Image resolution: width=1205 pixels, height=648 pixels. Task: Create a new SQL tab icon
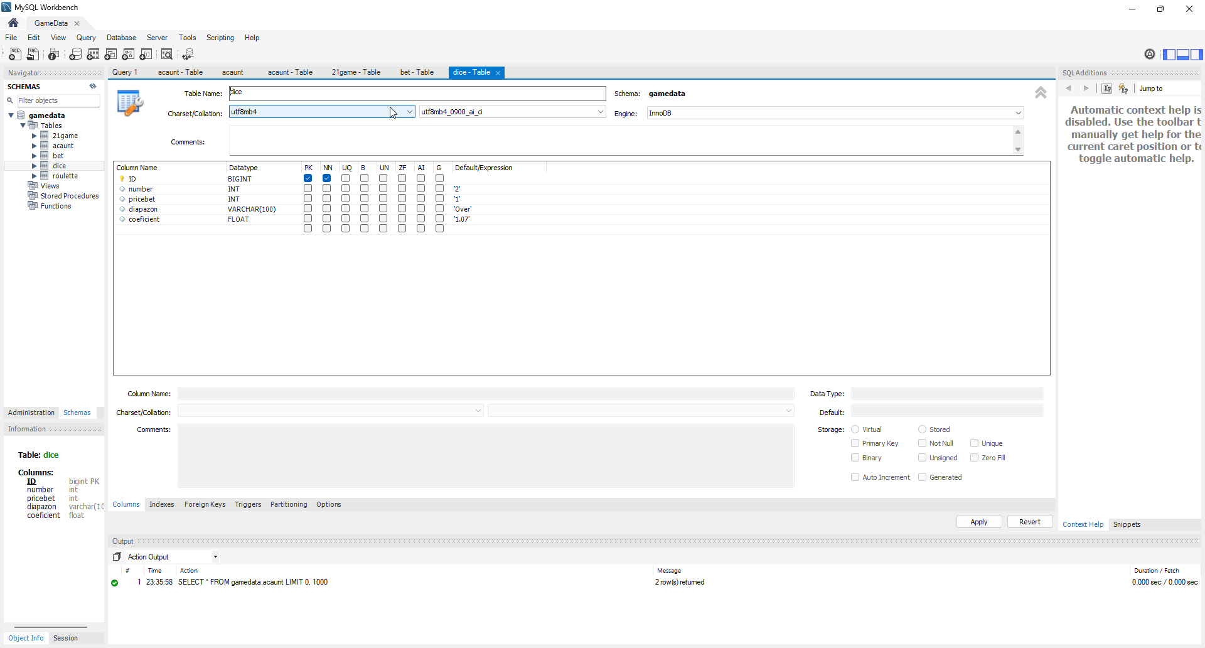(15, 55)
